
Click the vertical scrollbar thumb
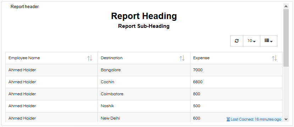point(286,38)
